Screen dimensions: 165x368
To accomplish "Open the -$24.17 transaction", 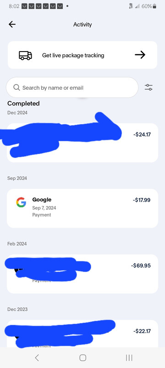I will click(x=82, y=143).
